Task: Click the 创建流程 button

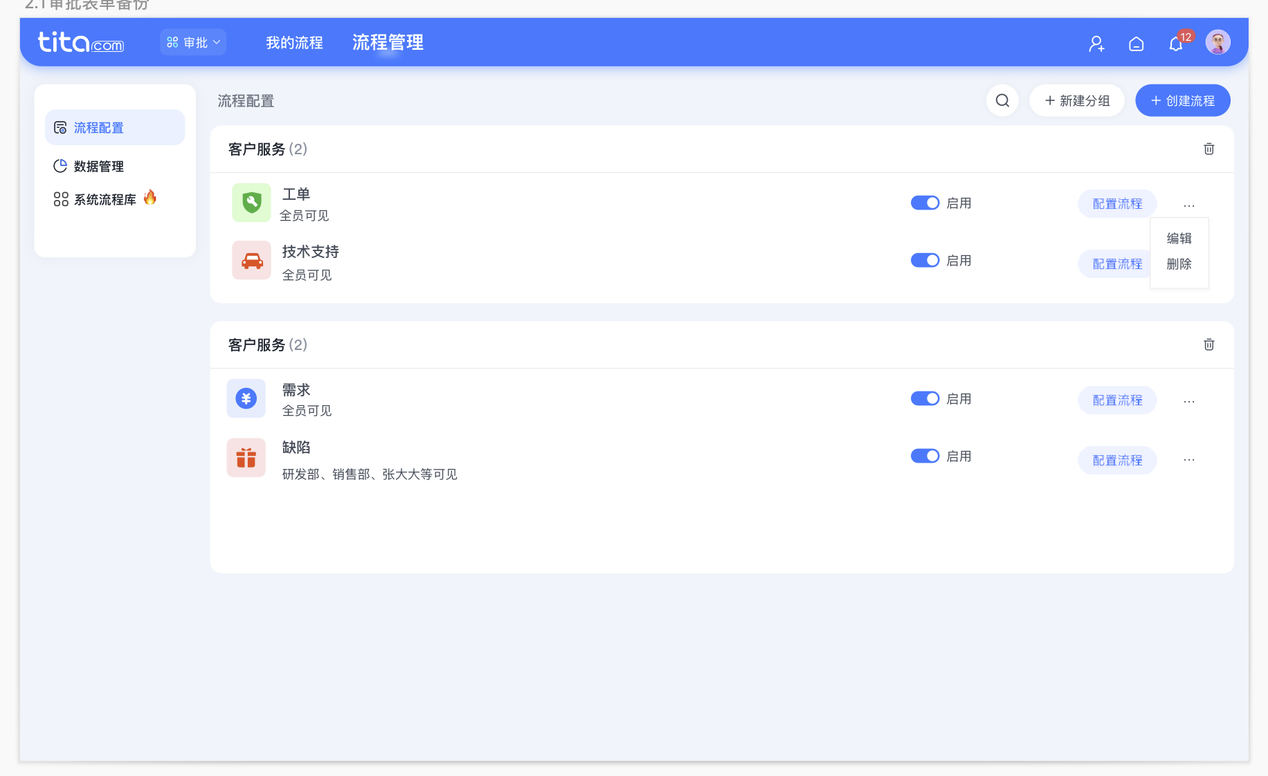Action: (x=1182, y=100)
